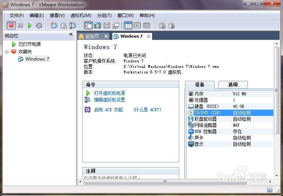Viewport: 283px width, 196px height.
Task: Switch to the Windows 7 tab
Action: [x=131, y=36]
